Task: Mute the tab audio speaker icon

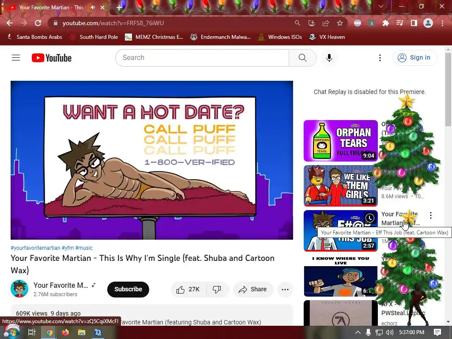Action: click(x=93, y=8)
